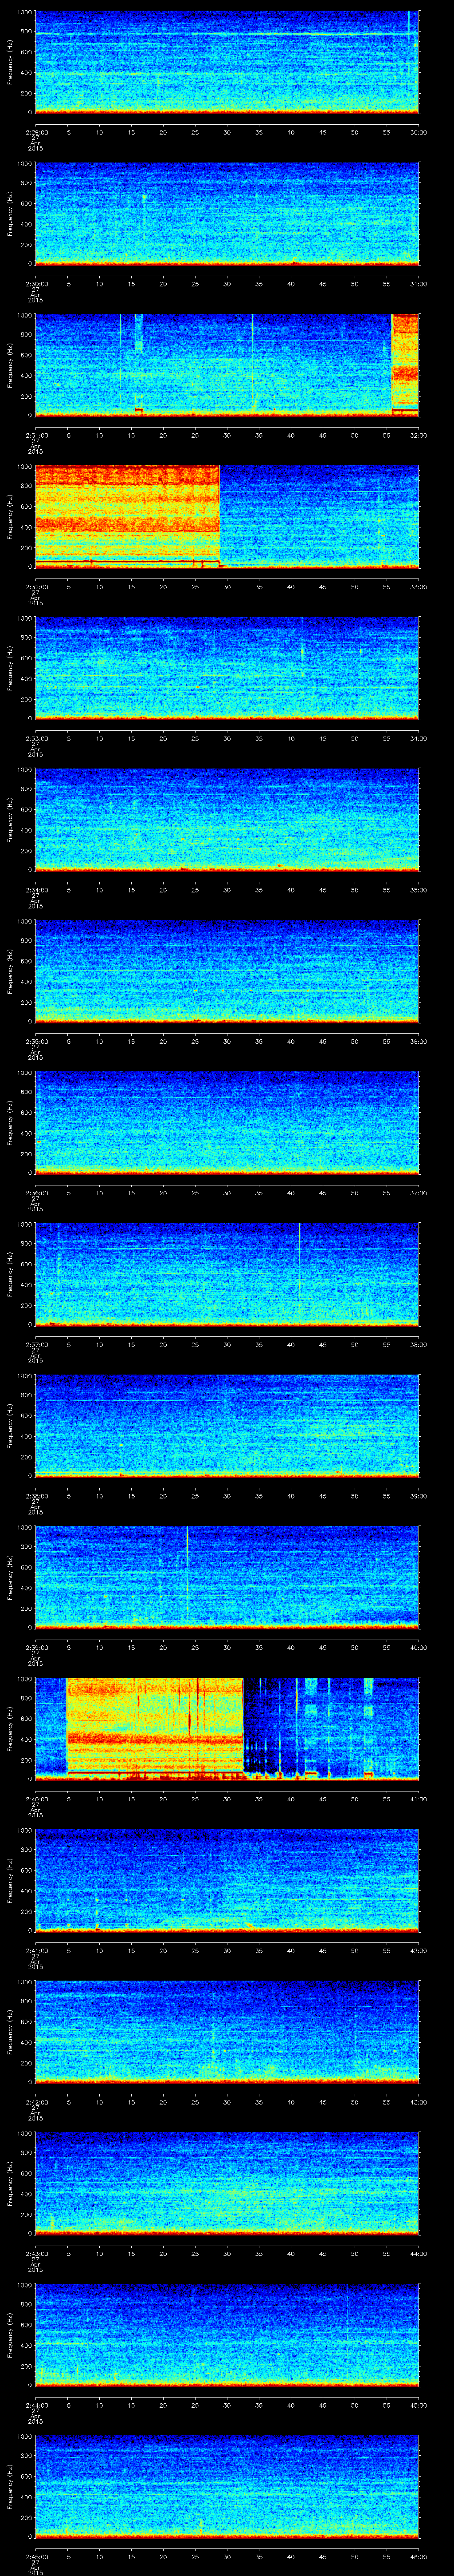Click the 33:00 end time label

tap(418, 587)
